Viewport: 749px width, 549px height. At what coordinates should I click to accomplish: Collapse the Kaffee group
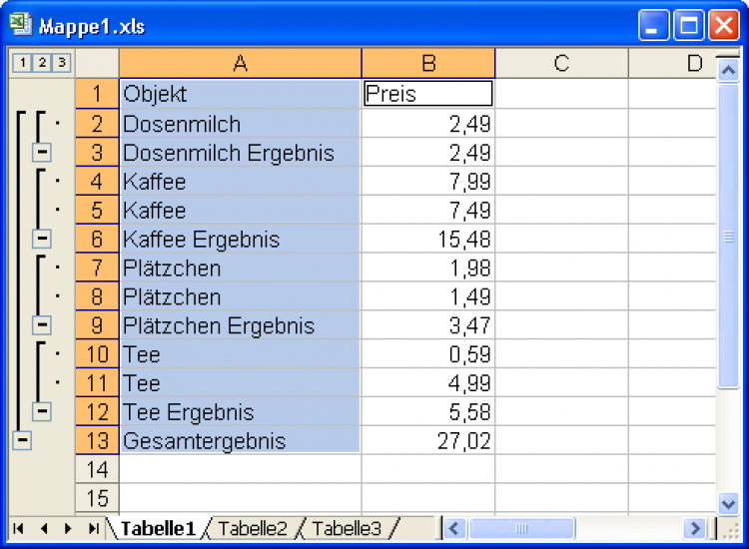tap(41, 240)
